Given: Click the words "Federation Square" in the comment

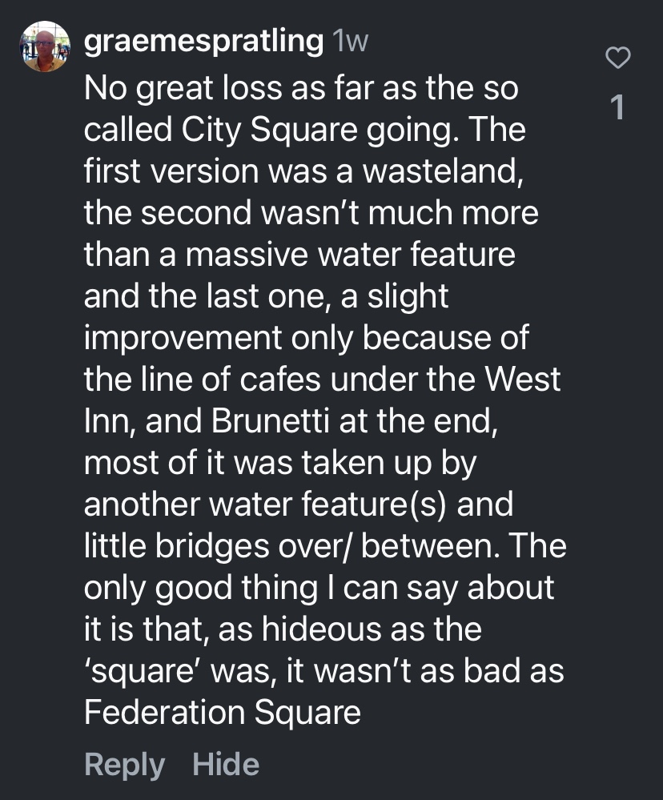Looking at the screenshot, I should click(223, 713).
